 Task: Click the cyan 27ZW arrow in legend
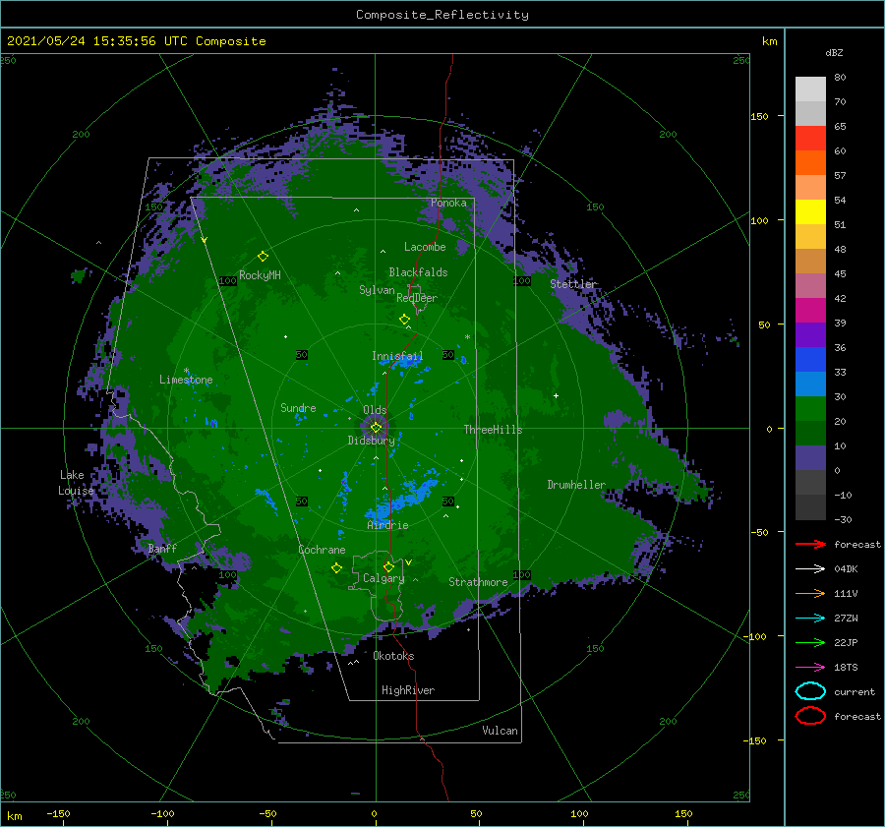810,619
